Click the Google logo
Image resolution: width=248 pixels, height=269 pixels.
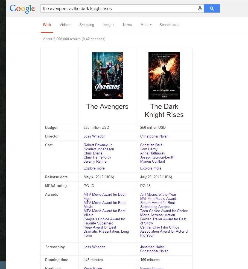tap(22, 9)
